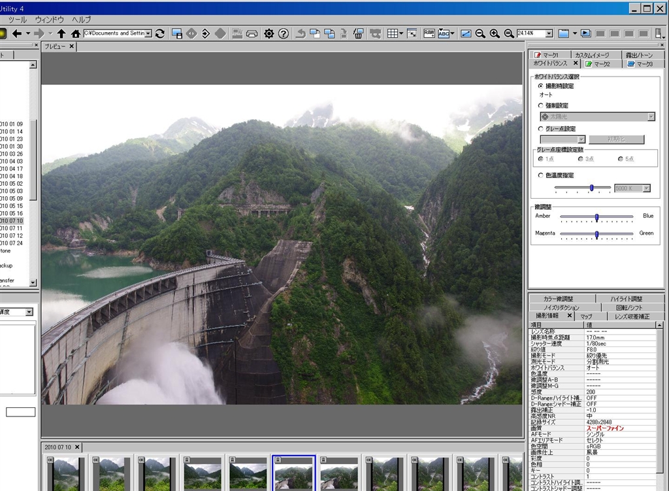Open settings via the gear icon

[x=269, y=33]
